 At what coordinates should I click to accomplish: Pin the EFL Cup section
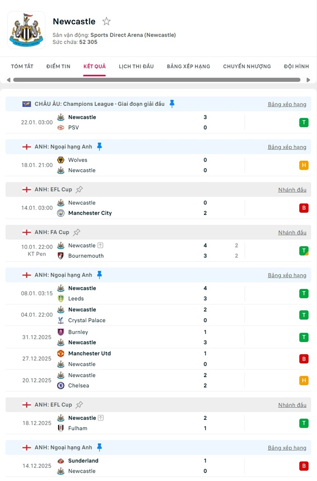[x=79, y=189]
